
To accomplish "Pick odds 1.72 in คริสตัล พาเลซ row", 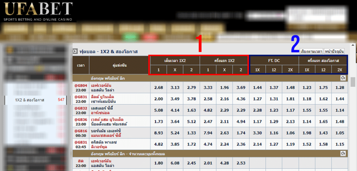I will click(191, 145).
